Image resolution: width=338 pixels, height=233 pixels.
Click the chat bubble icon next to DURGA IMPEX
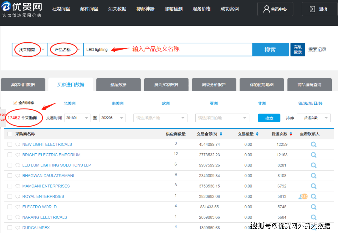(x=18, y=227)
